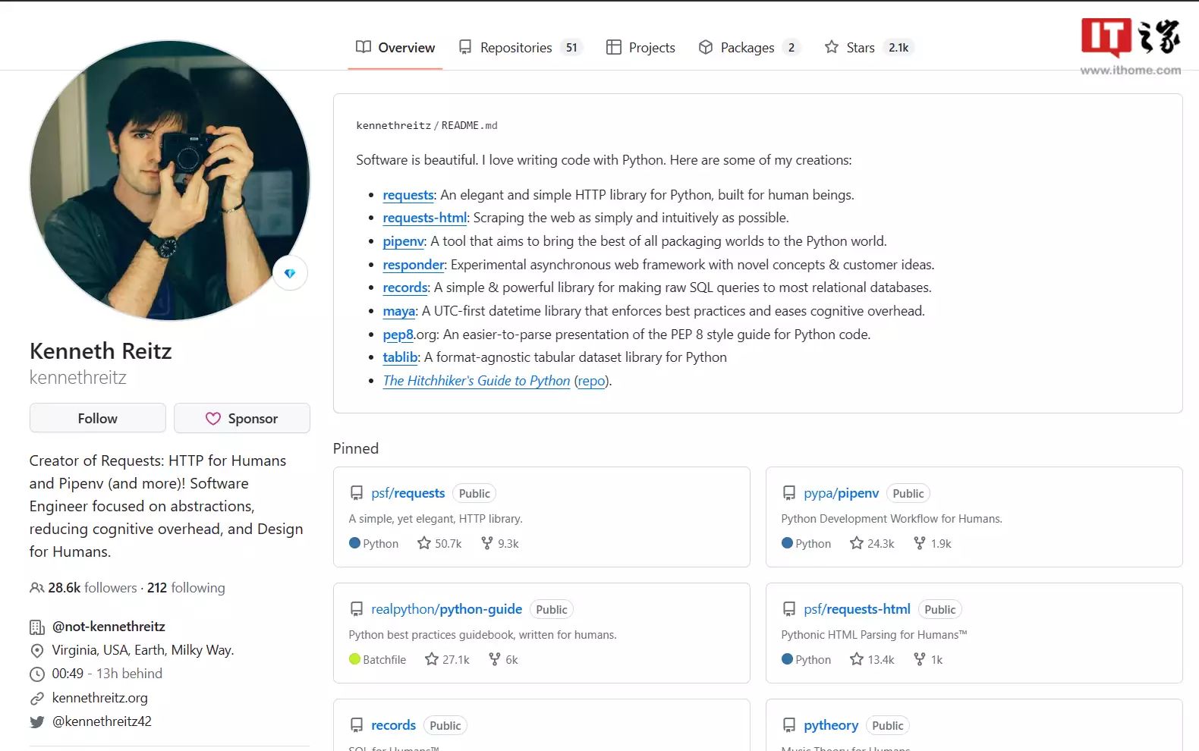Viewport: 1199px width, 751px height.
Task: Open the Repositories tab
Action: click(x=521, y=47)
